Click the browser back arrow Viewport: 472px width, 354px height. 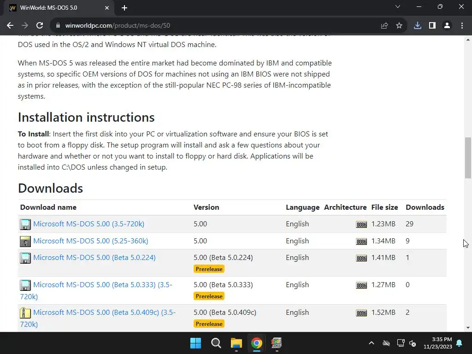point(10,26)
